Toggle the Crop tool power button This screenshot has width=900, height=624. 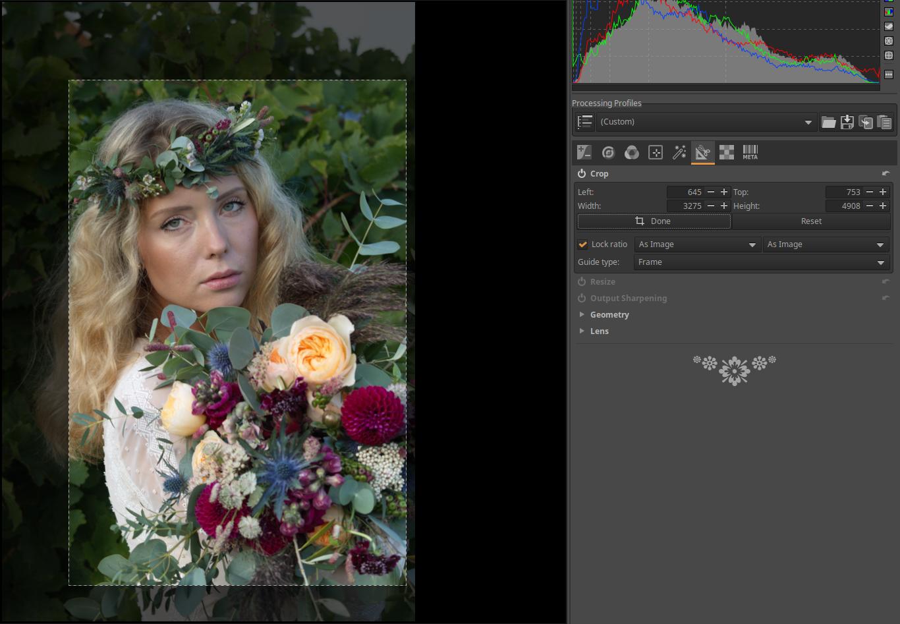pos(582,174)
